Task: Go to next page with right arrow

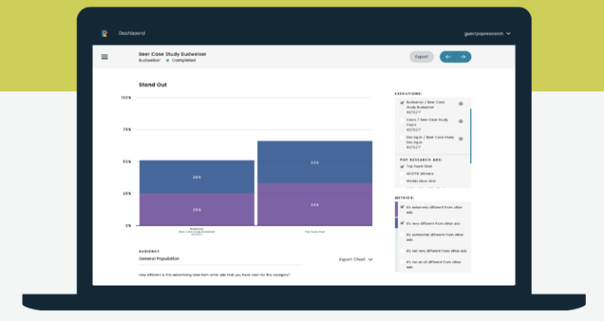Action: (463, 57)
